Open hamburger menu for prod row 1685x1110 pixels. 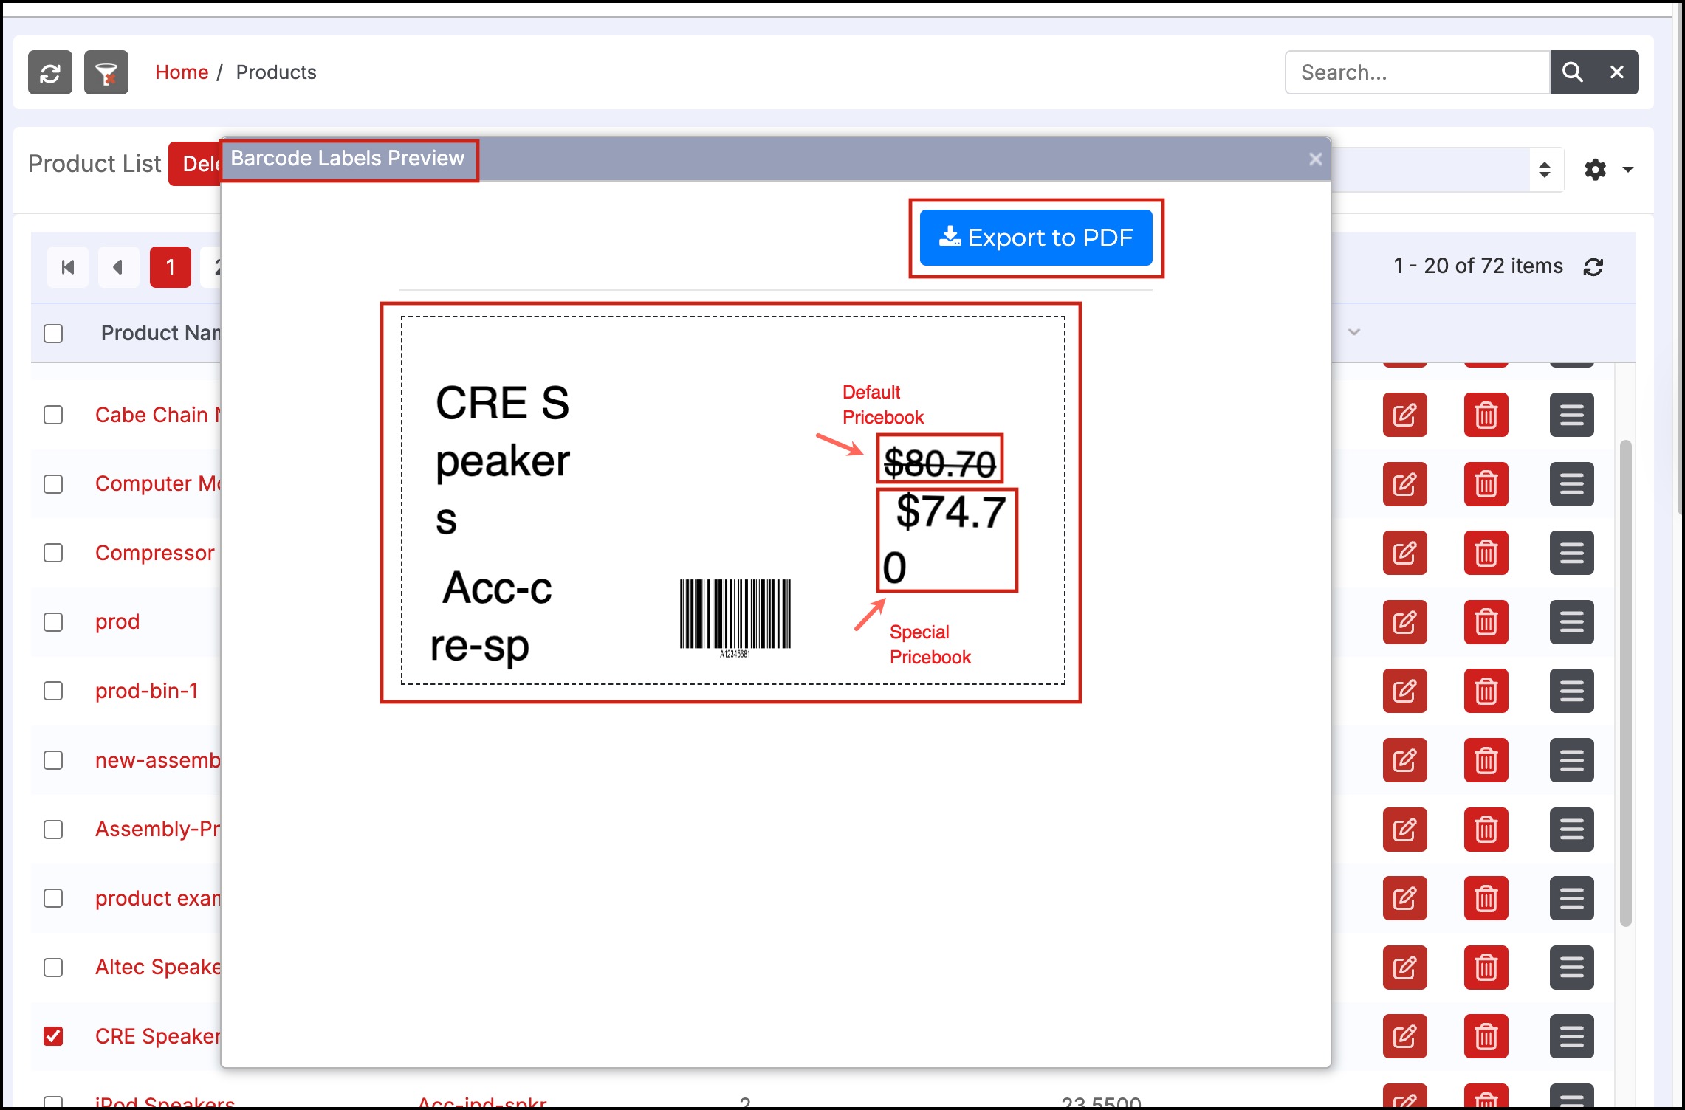1571,622
